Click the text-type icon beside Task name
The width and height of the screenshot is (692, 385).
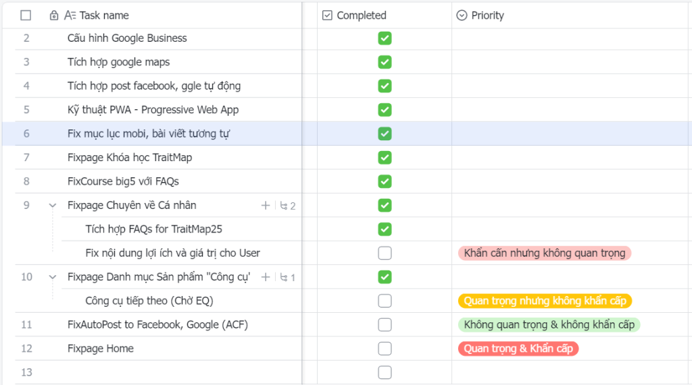pos(70,16)
